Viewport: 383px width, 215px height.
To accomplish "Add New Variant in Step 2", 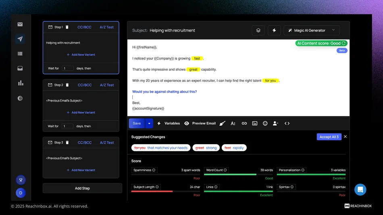I will (81, 112).
